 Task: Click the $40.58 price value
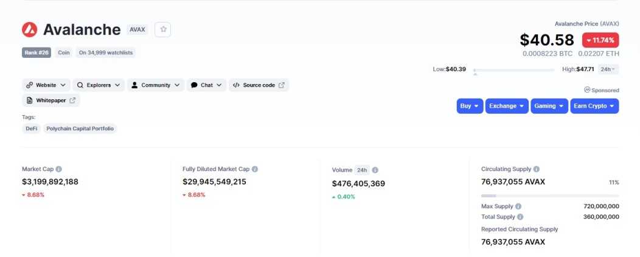click(x=547, y=40)
